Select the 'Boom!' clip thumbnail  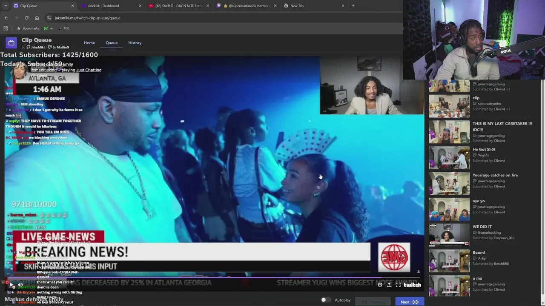coord(449,261)
